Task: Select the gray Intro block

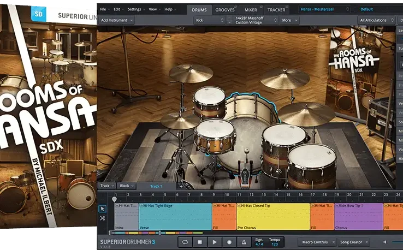Action: click(127, 216)
